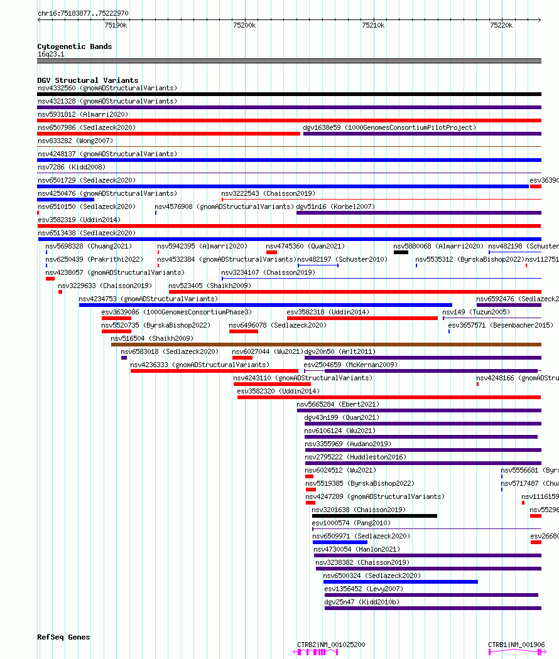The width and height of the screenshot is (559, 659).
Task: Click esv1000574 (Pang2010) label
Action: (x=351, y=523)
